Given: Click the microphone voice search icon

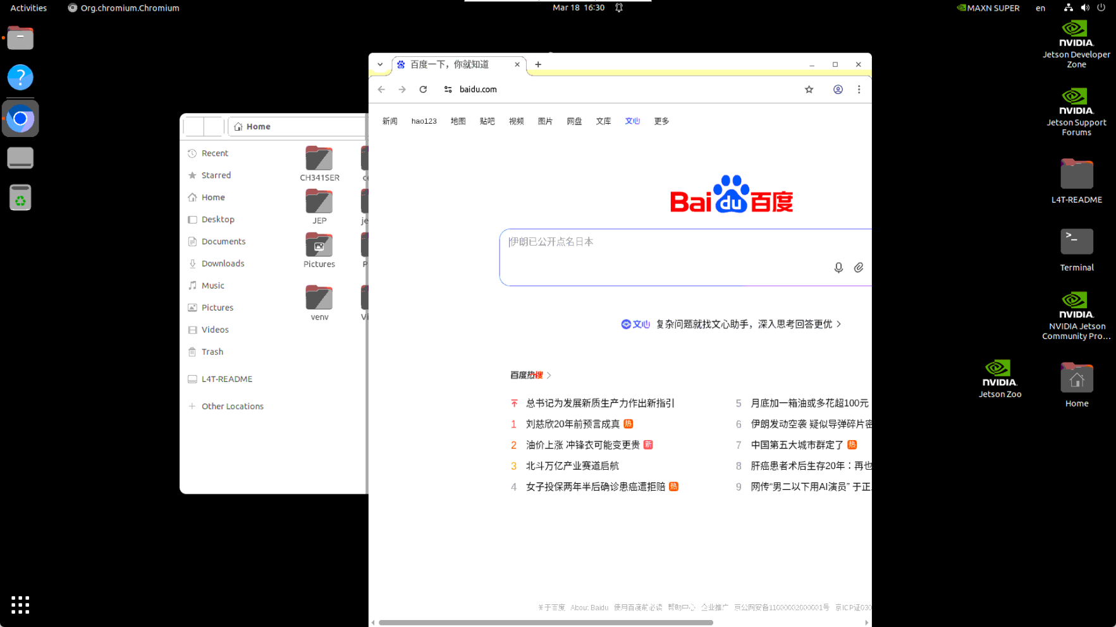Looking at the screenshot, I should point(838,268).
